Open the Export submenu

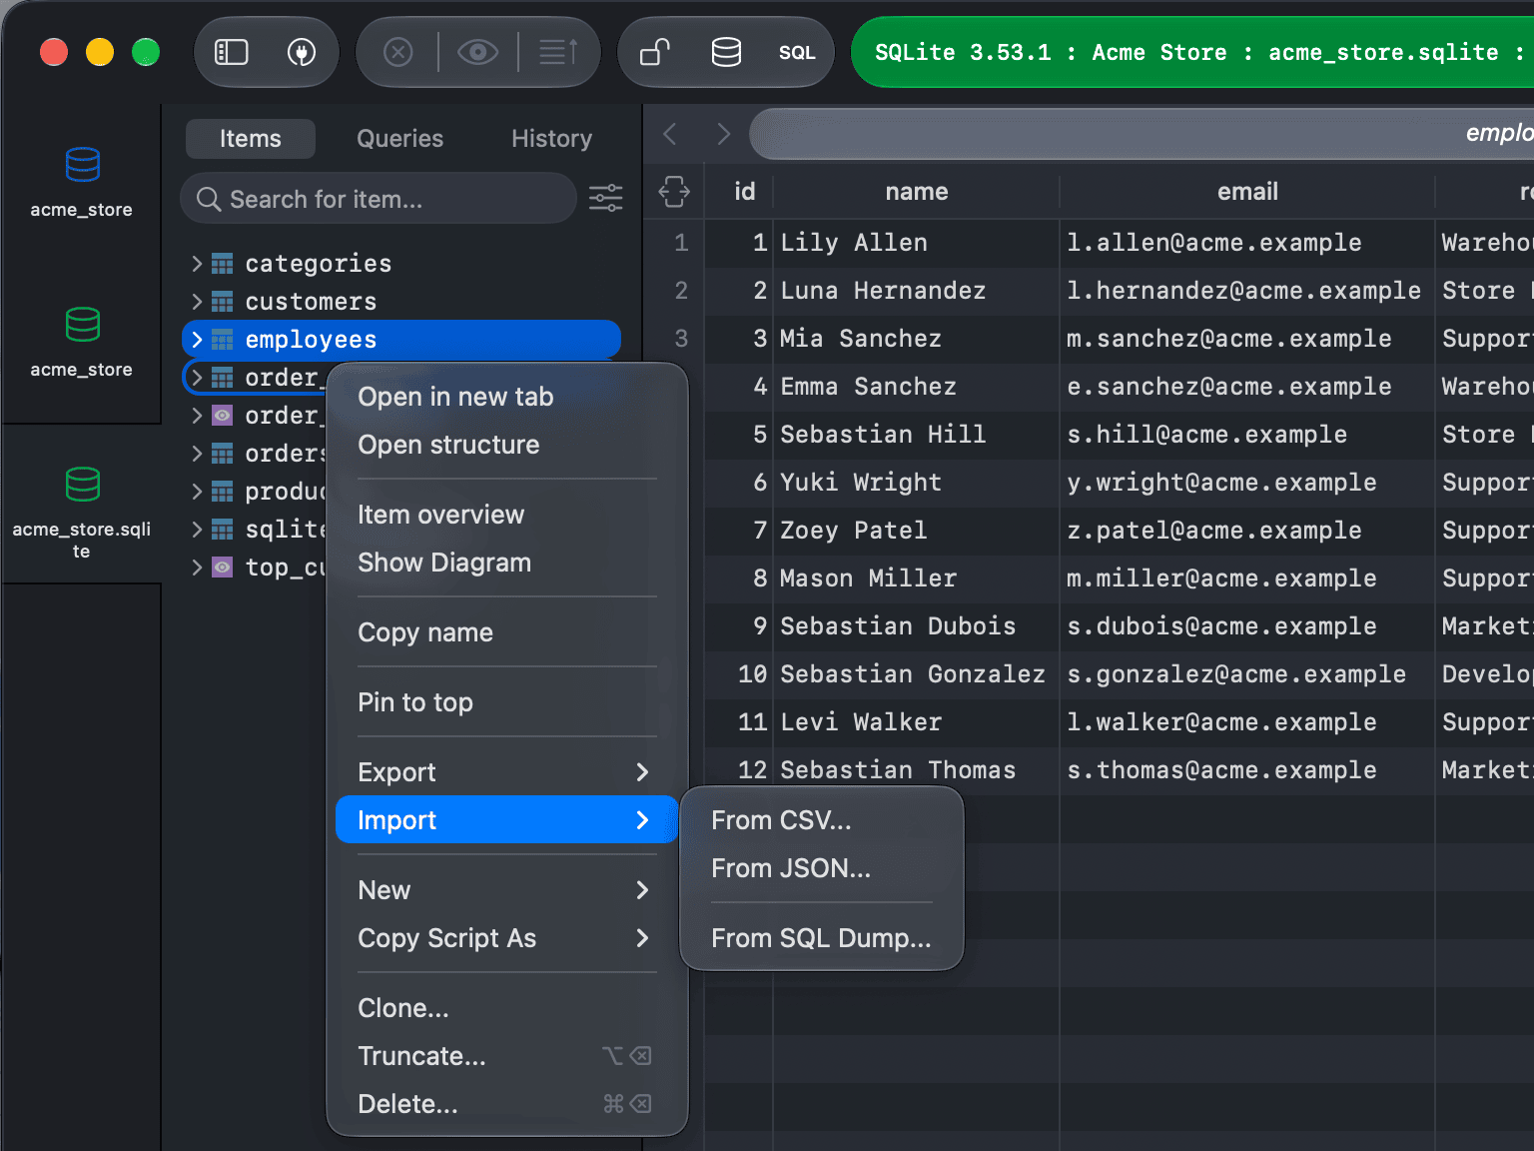click(507, 772)
